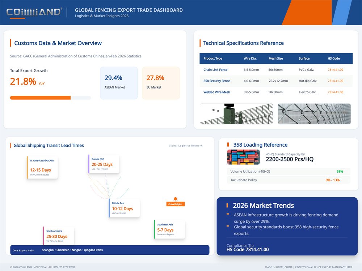Click the Total Export Growth progress bar

tap(50, 98)
